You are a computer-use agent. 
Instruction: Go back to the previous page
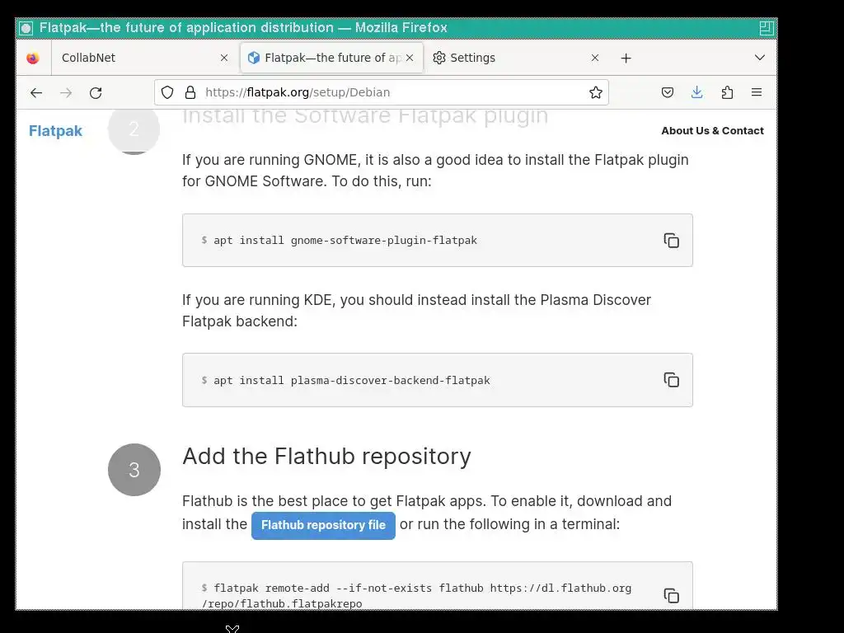coord(36,92)
